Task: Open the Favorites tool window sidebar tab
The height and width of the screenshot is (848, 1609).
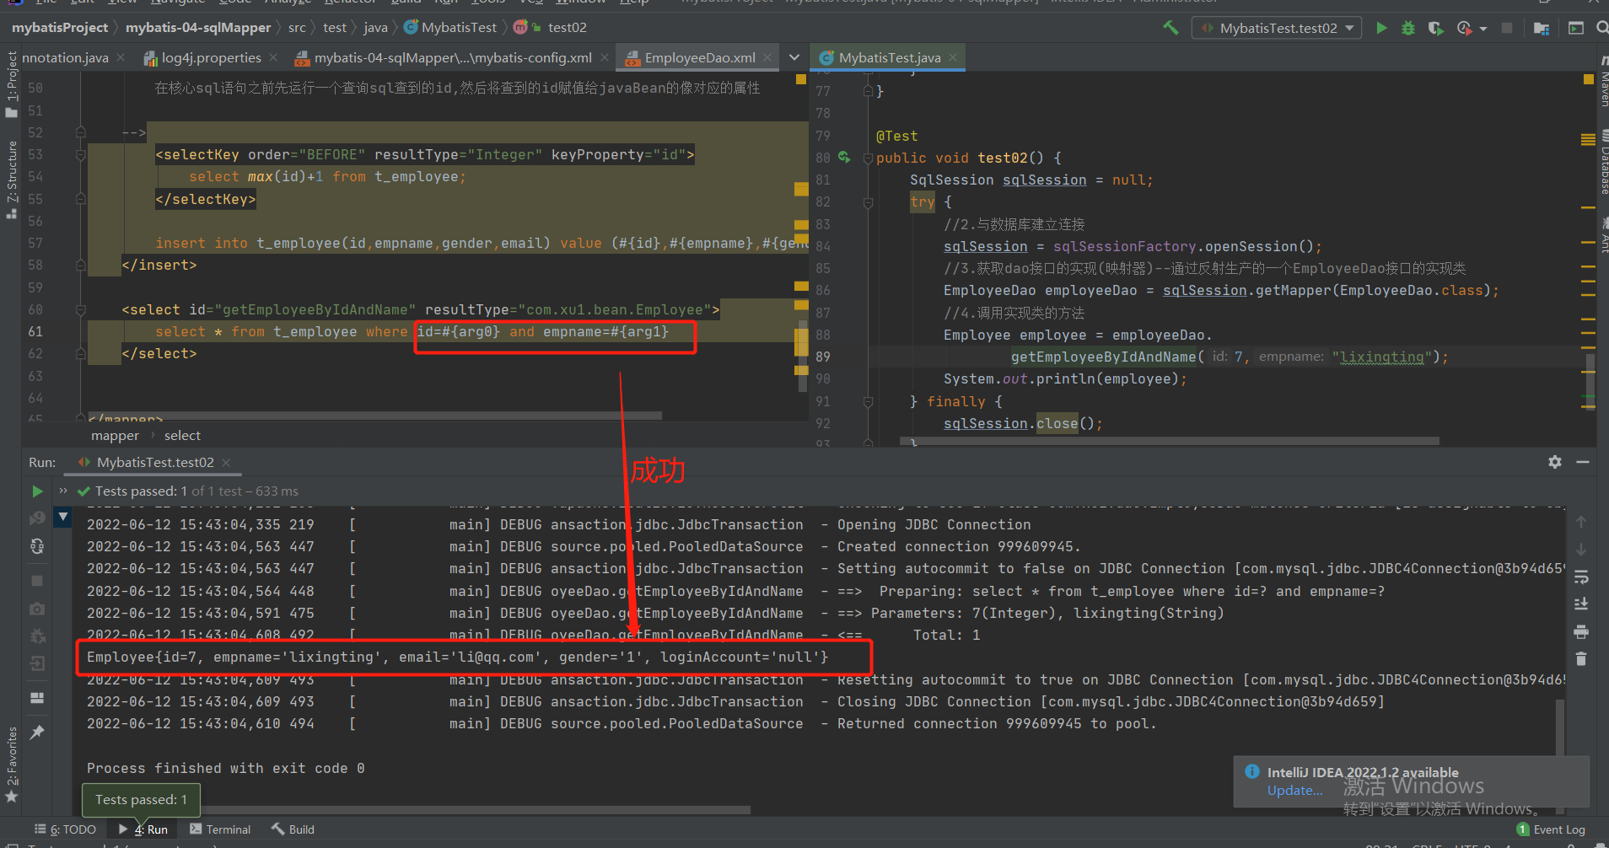Action: coord(11,764)
